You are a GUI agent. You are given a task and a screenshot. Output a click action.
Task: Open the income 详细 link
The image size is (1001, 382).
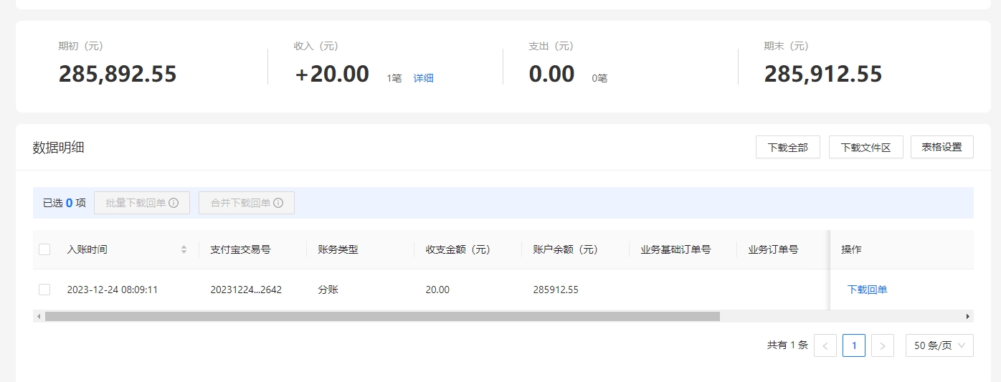point(423,78)
